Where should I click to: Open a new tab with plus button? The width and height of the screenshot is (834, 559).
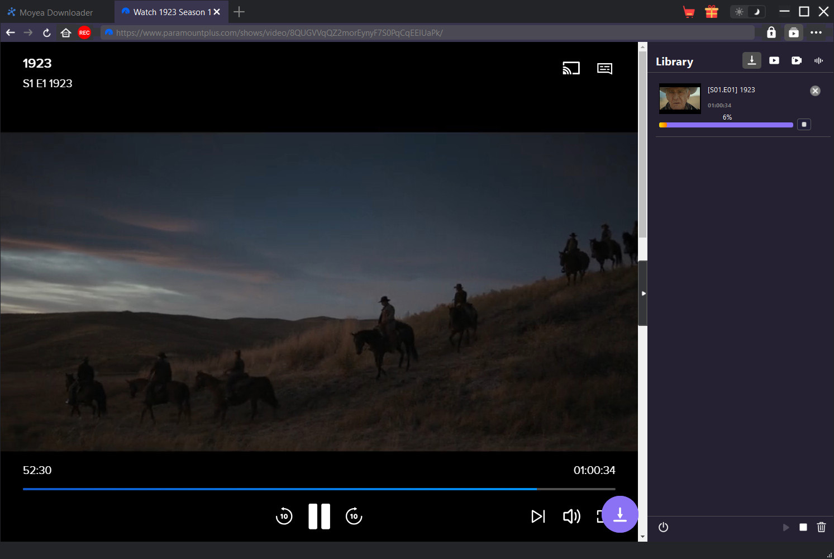click(239, 12)
